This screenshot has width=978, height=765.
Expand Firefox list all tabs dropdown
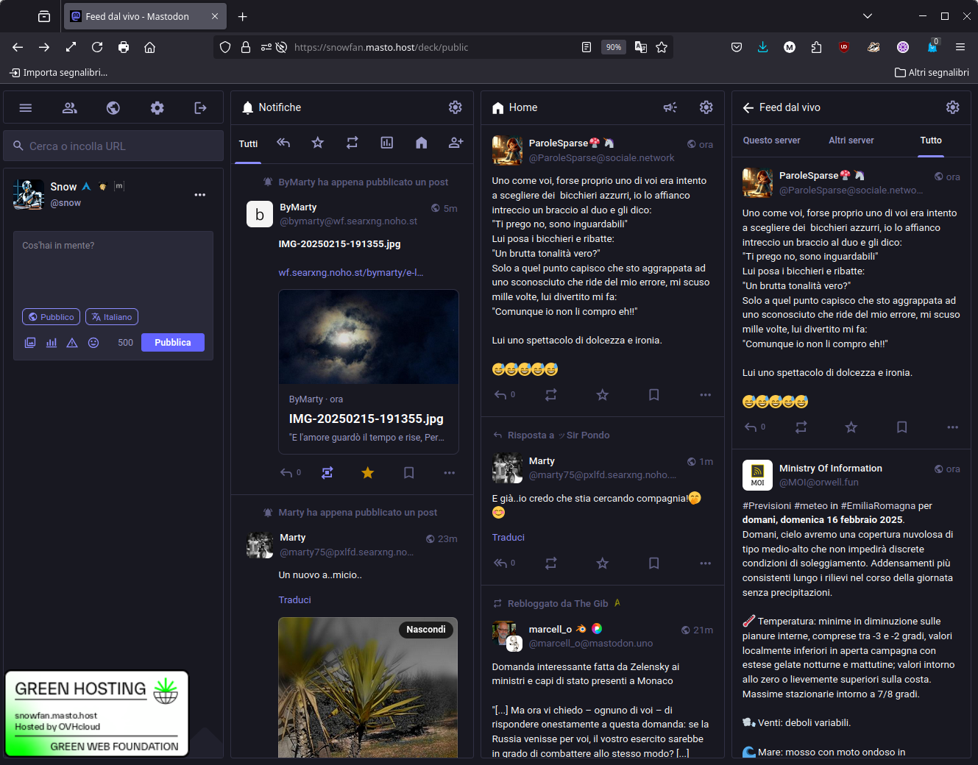(x=868, y=16)
